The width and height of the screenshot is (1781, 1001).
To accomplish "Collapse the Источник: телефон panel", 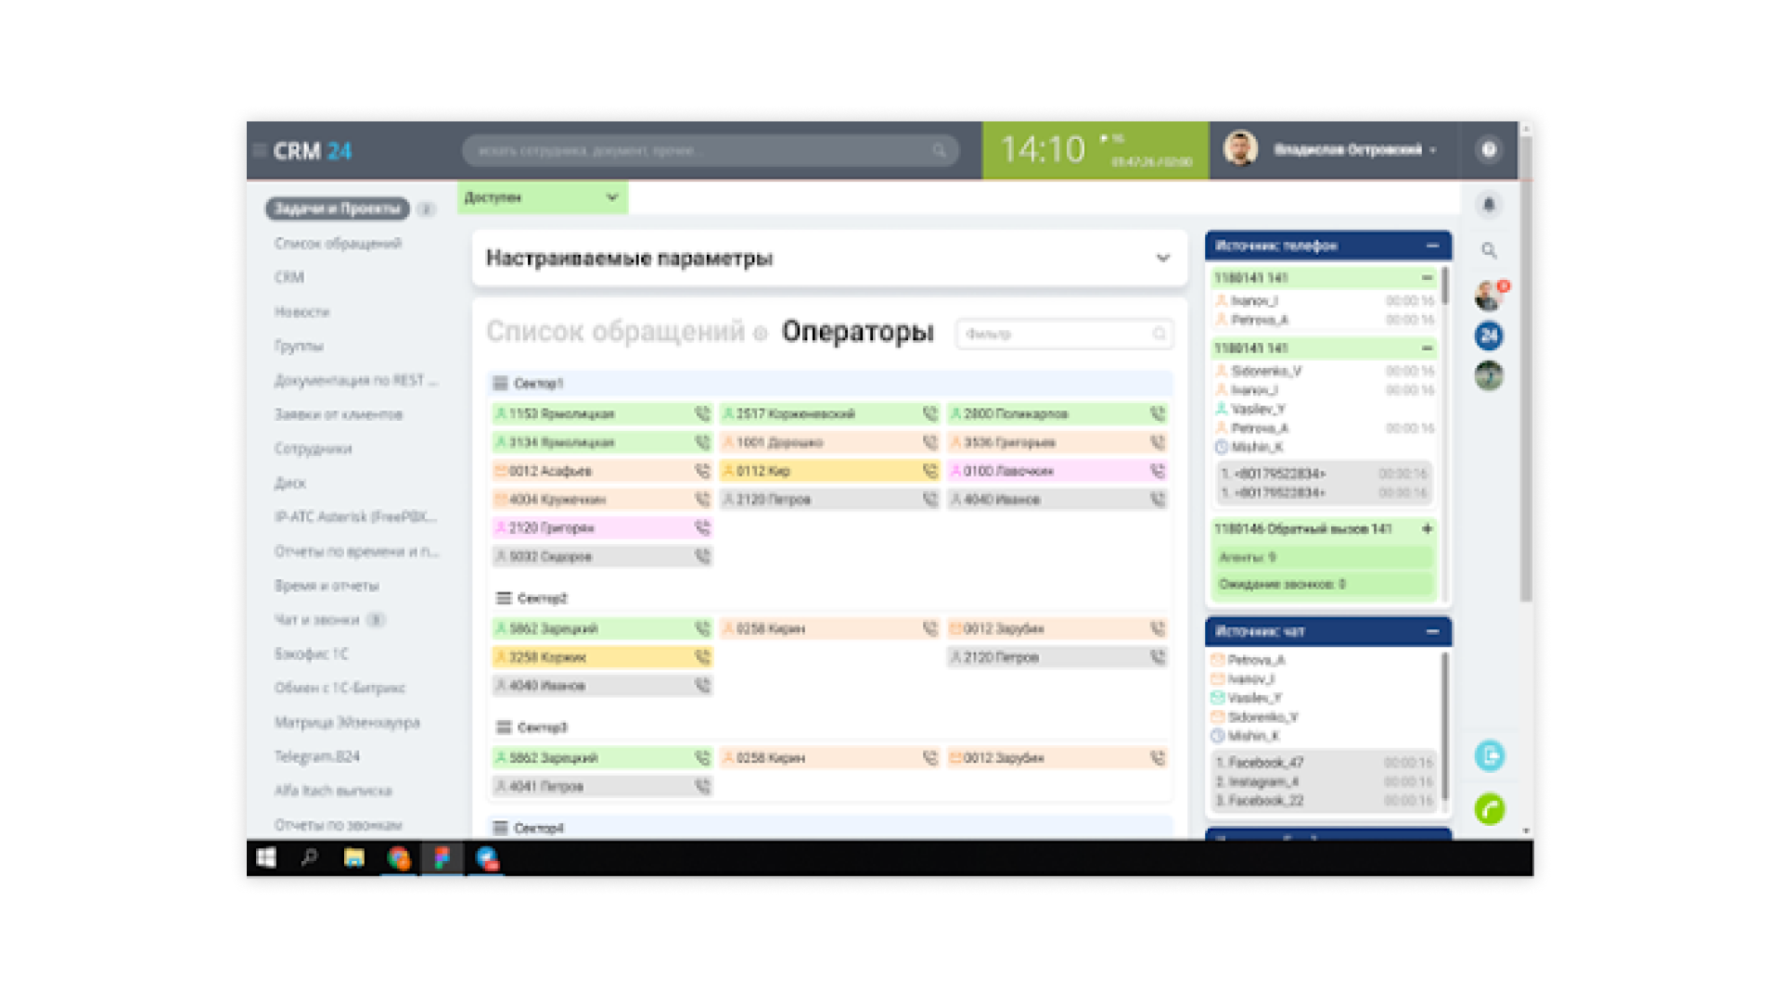I will tap(1432, 246).
